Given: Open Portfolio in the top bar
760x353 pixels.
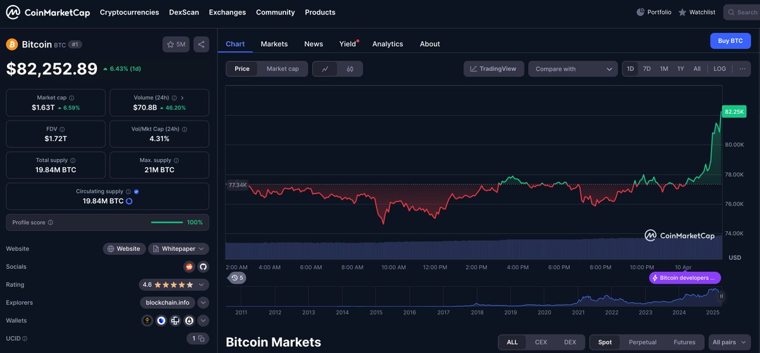Looking at the screenshot, I should [x=654, y=12].
